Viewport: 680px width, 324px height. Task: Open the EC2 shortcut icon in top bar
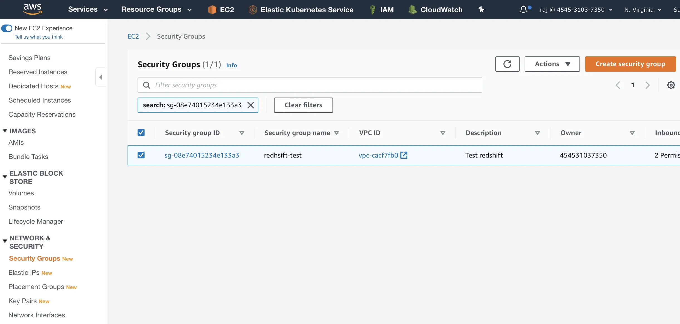212,10
